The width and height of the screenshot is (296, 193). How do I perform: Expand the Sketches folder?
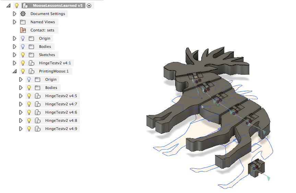point(14,55)
